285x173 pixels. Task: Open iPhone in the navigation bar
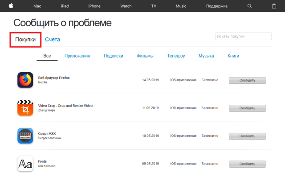pos(94,6)
